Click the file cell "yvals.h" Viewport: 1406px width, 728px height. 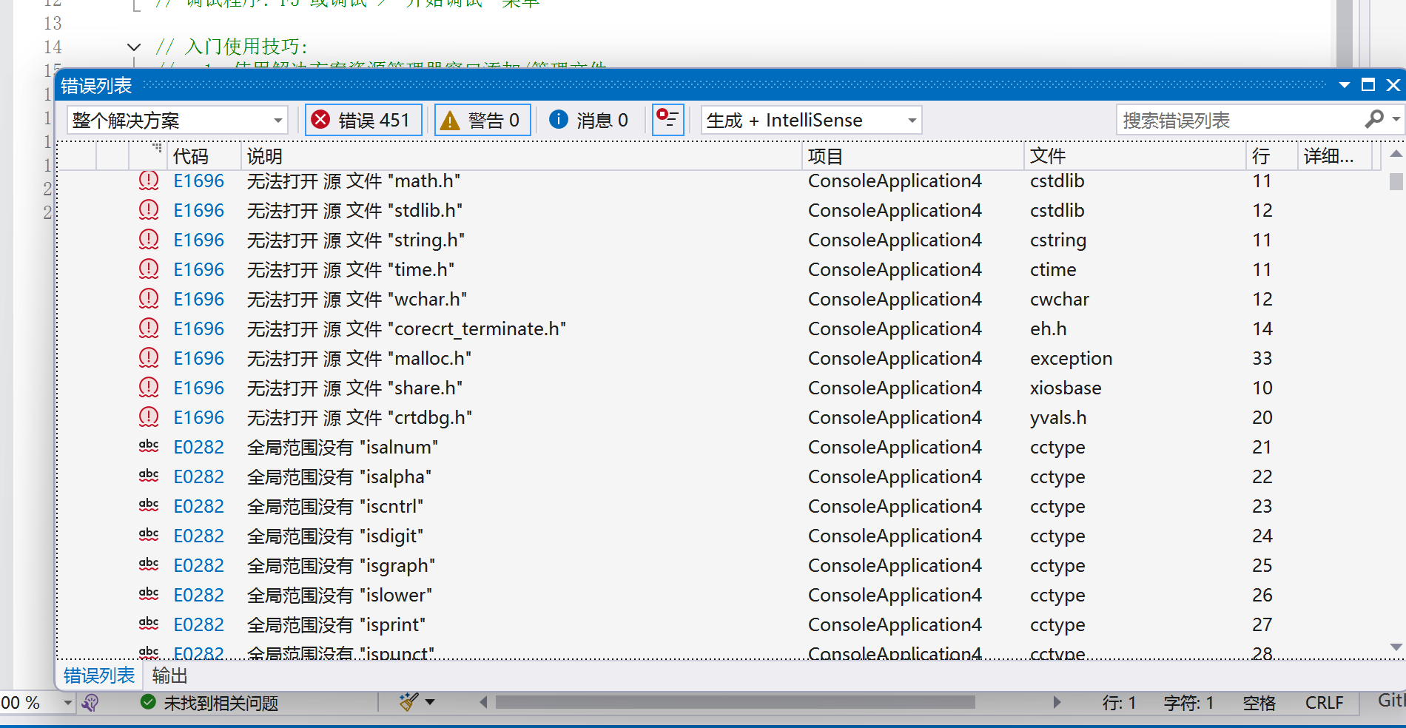pos(1058,418)
